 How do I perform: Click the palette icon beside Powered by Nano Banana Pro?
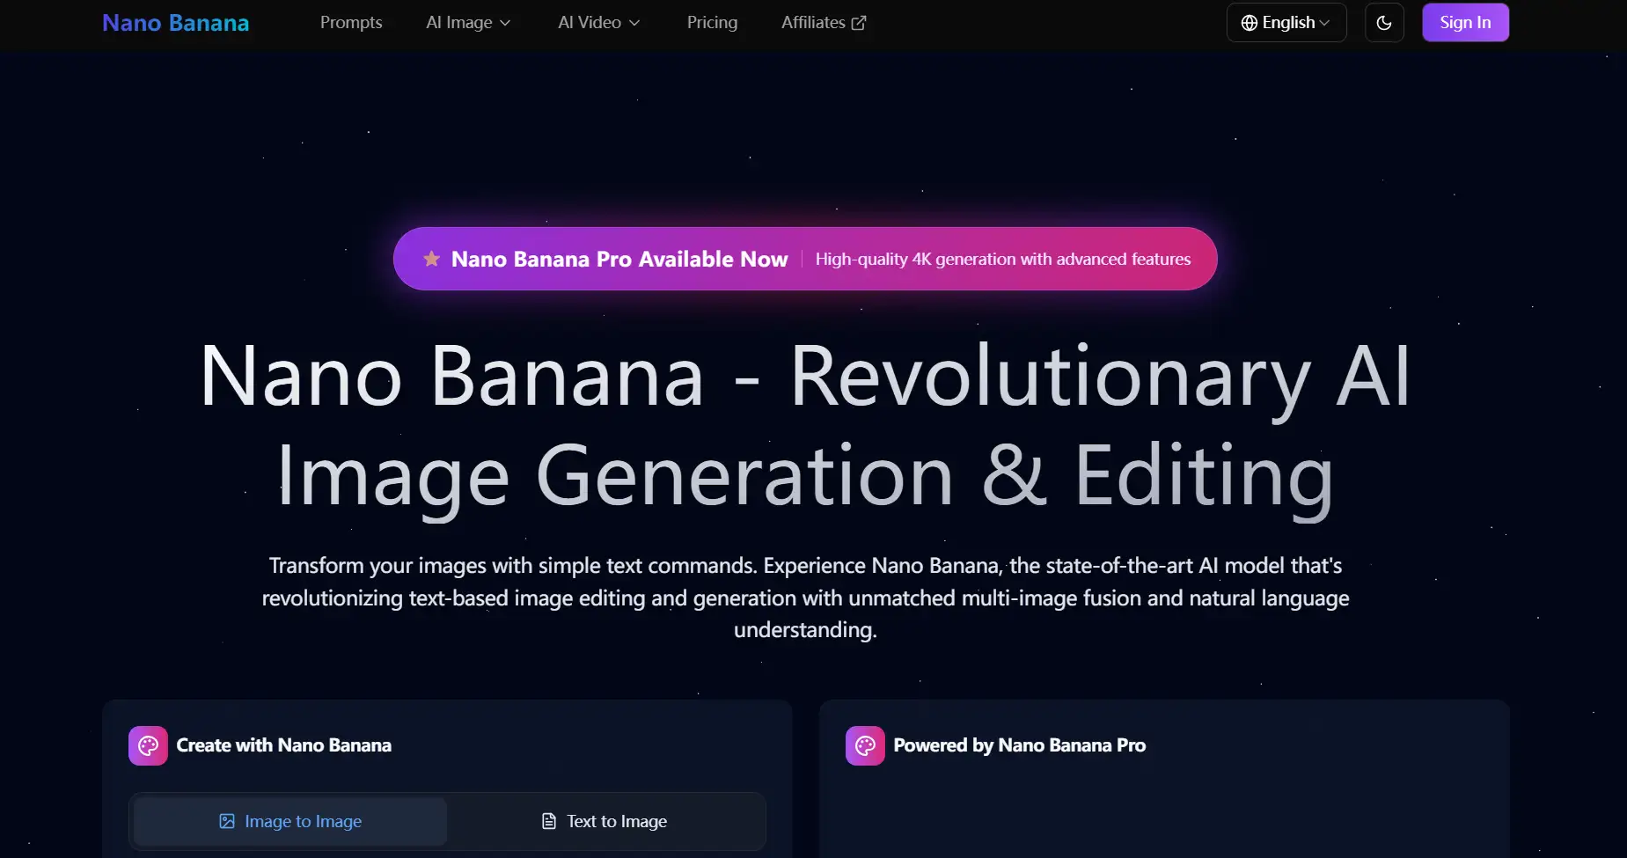tap(864, 744)
